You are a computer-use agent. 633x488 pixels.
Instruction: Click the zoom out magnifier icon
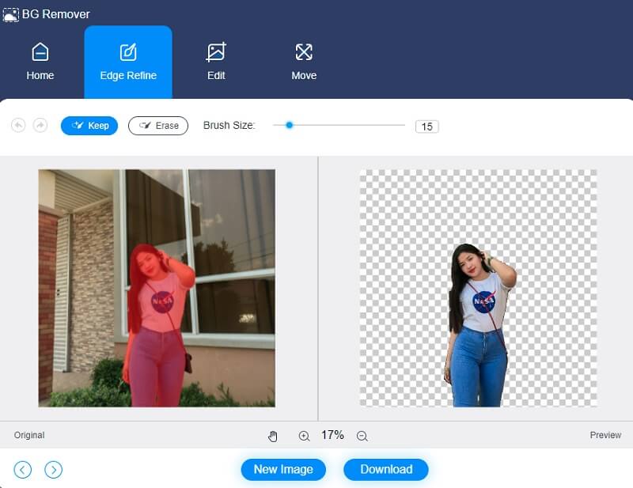[x=362, y=436]
